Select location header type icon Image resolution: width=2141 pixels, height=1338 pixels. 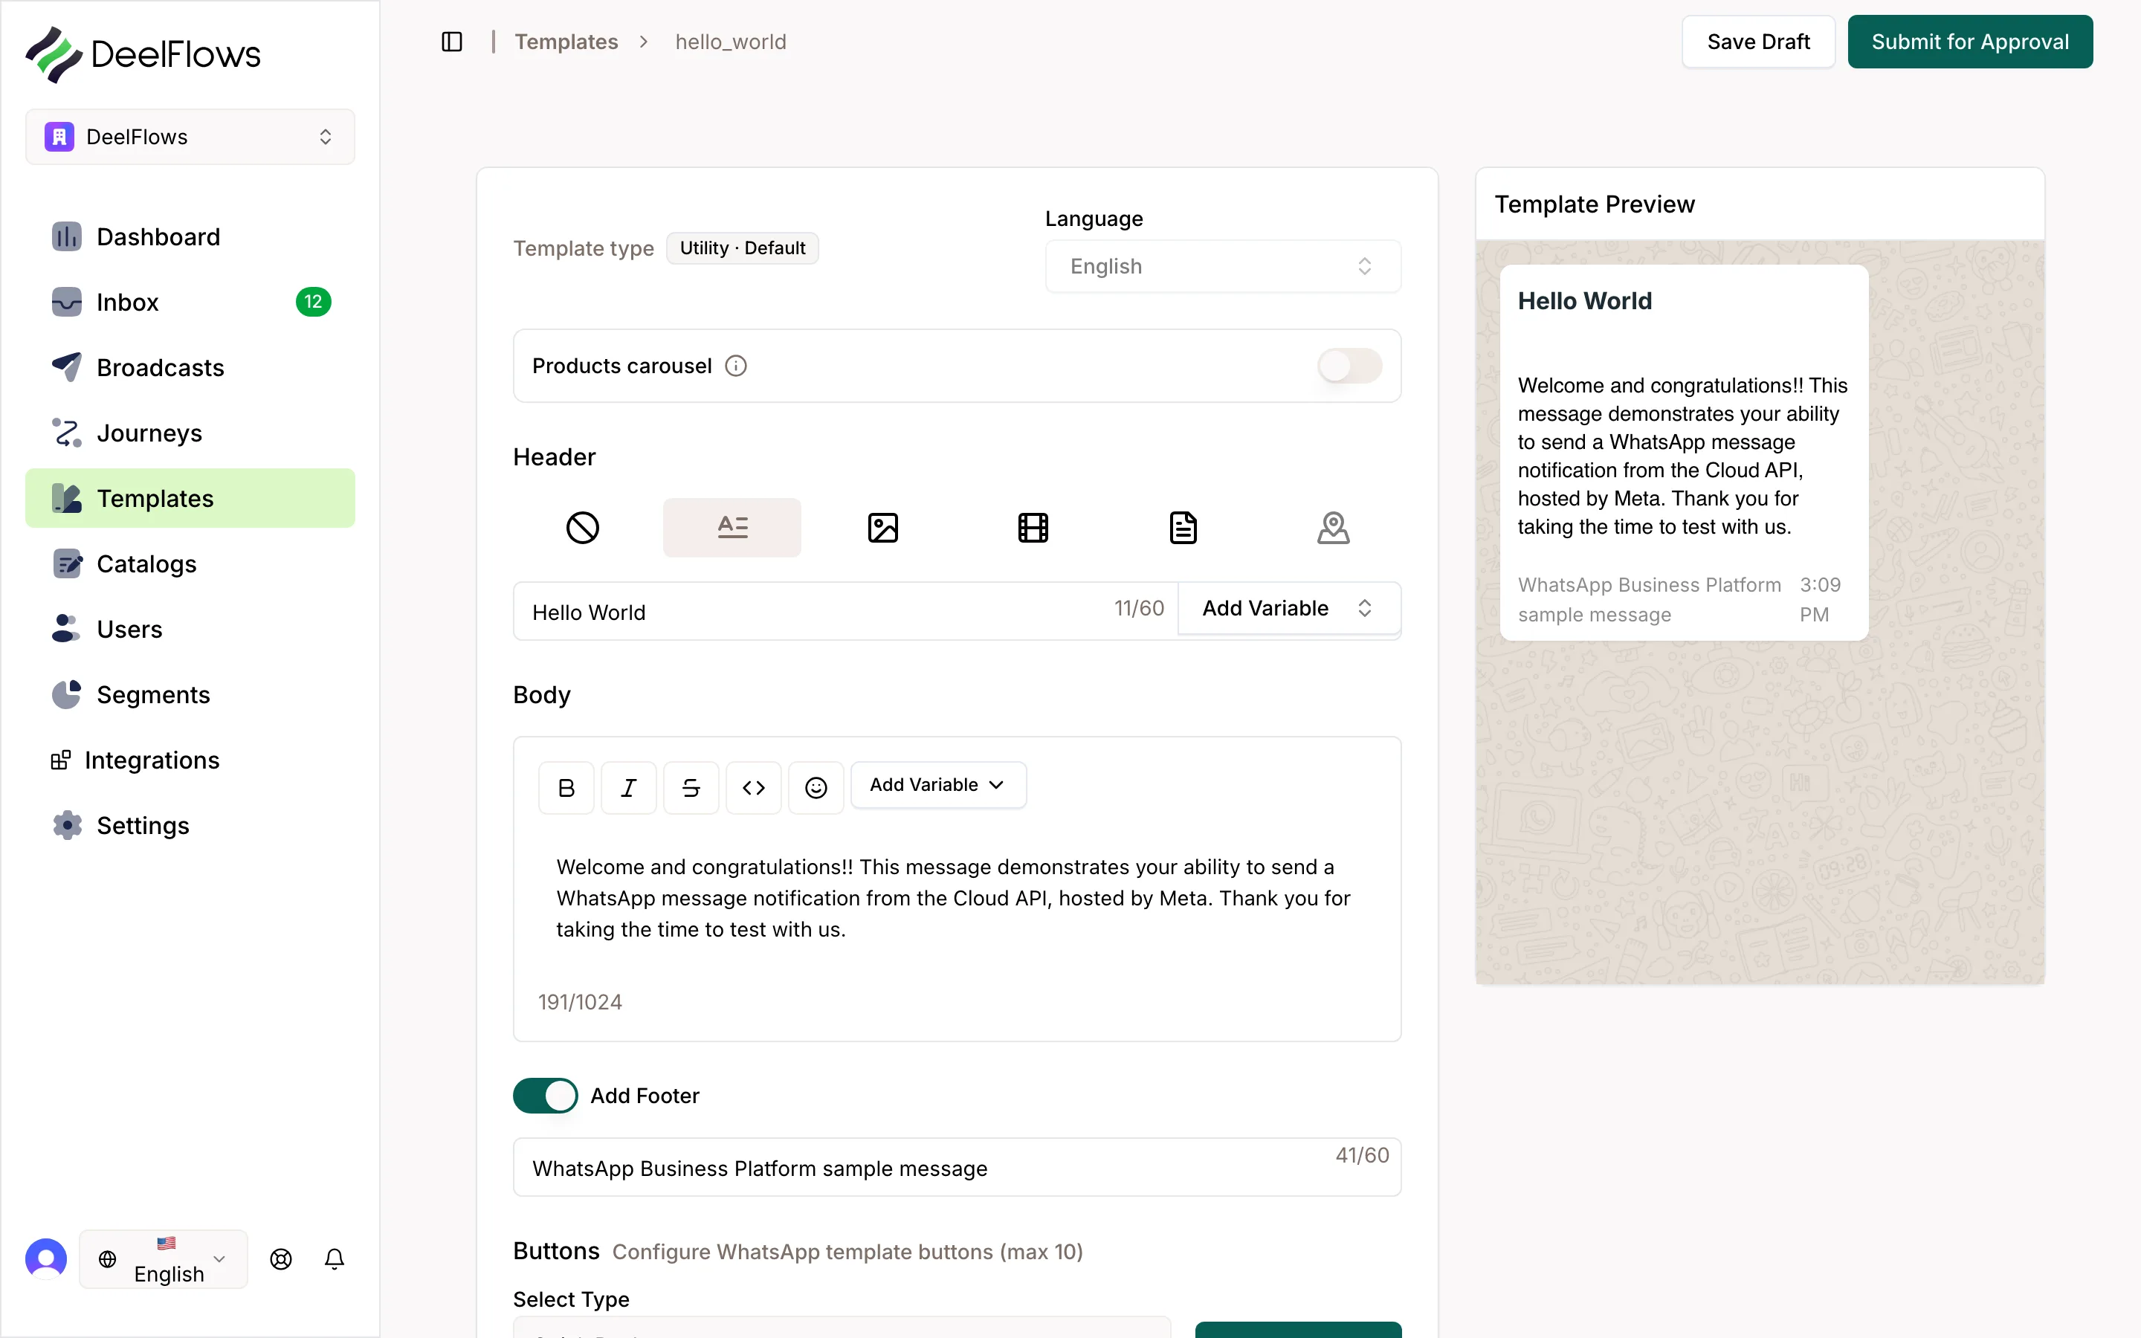click(1333, 528)
